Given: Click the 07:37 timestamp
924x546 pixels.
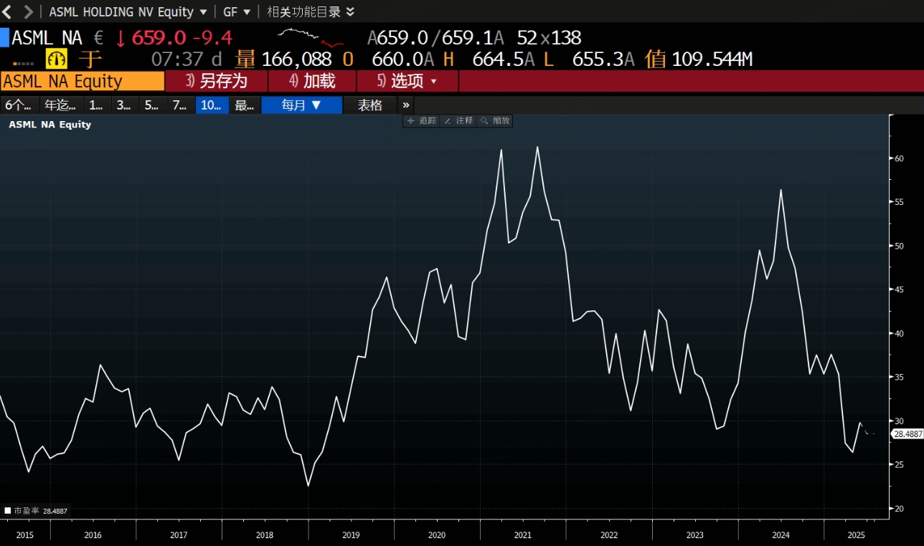Looking at the screenshot, I should tap(178, 59).
